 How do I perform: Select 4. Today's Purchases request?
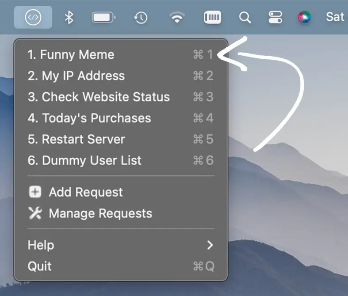[x=121, y=118]
